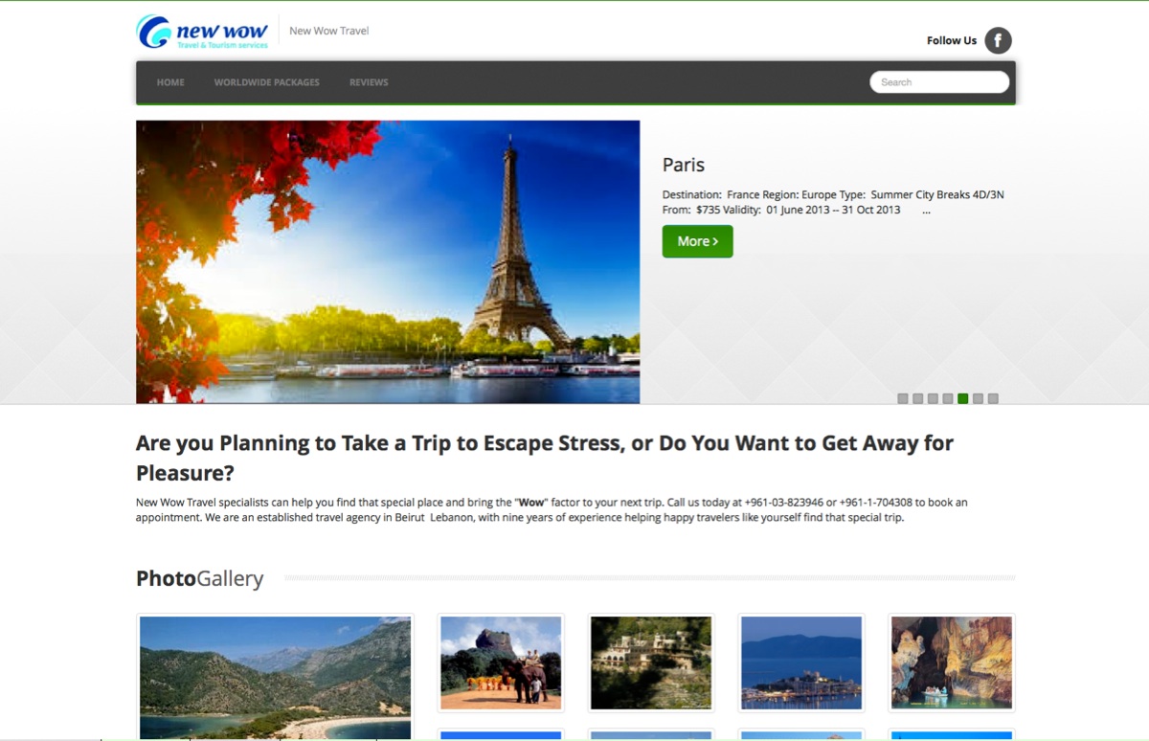Go to the first slide indicator
This screenshot has width=1149, height=741.
(902, 398)
